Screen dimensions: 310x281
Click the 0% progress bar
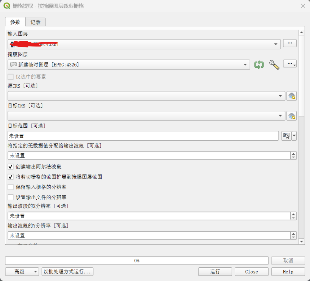click(137, 261)
